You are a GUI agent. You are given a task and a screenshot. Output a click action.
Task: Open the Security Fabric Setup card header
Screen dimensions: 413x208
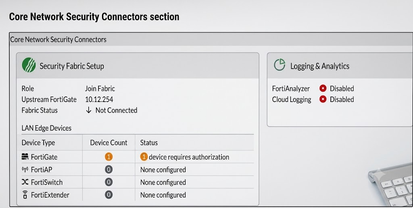(x=138, y=65)
